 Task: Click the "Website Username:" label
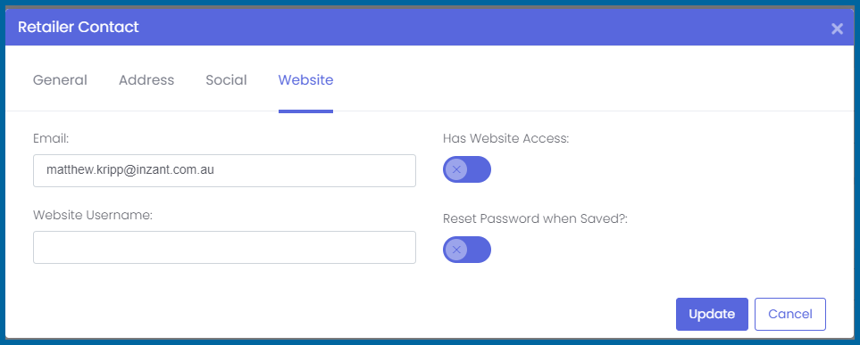click(x=93, y=215)
